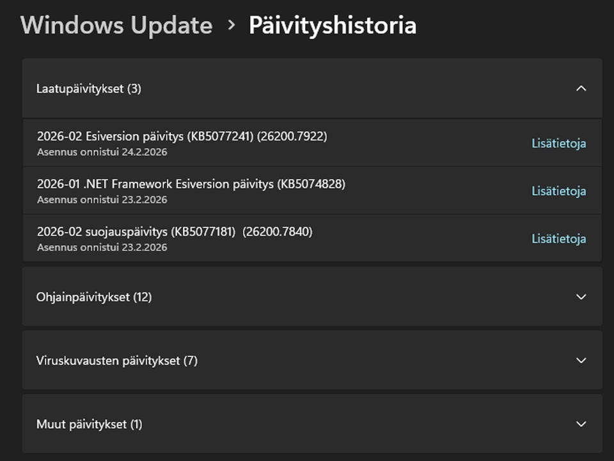Viewport: 614px width, 461px height.
Task: Collapse the Laatupäivitykset (3) section header
Action: click(x=89, y=89)
